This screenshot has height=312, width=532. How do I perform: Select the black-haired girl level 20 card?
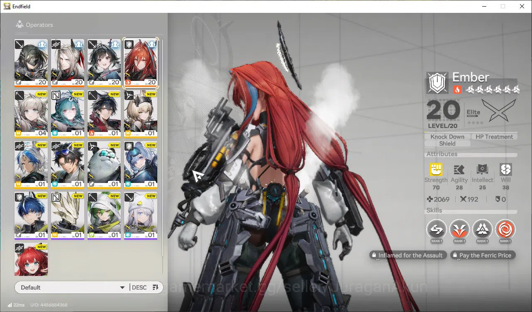pyautogui.click(x=104, y=63)
